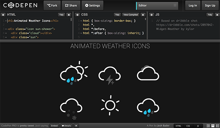
Task: Click the thunderstorm cloud icon
Action: [x=110, y=76]
